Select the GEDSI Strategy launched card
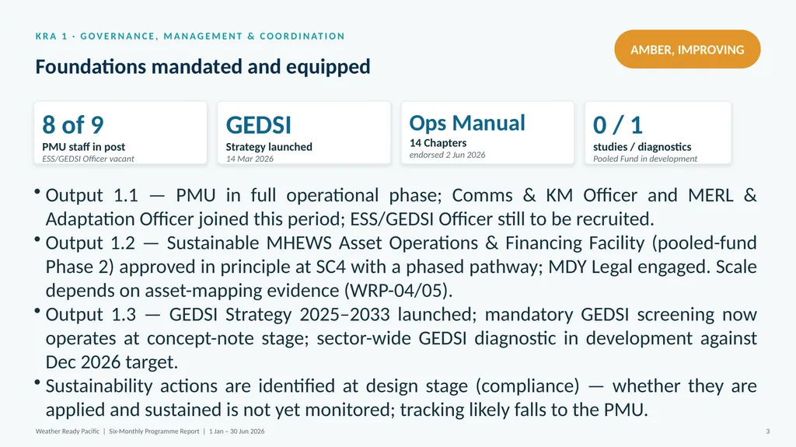The height and width of the screenshot is (447, 796). (x=304, y=133)
